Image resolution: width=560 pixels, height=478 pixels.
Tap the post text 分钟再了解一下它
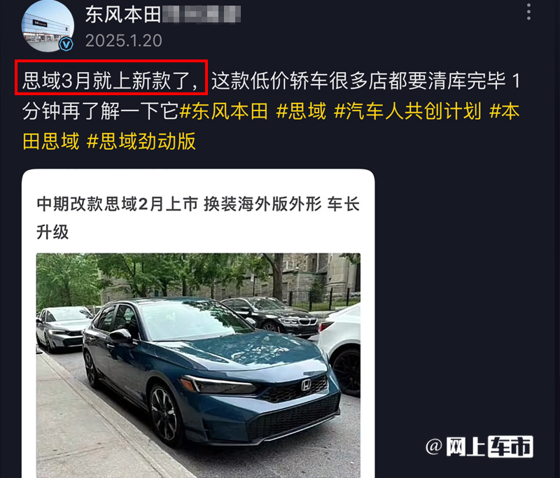100,111
